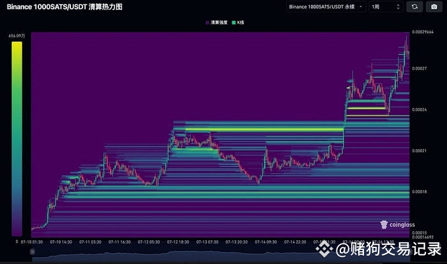Click the 07-14 09:30 time axis label
The height and width of the screenshot is (264, 447).
266,242
